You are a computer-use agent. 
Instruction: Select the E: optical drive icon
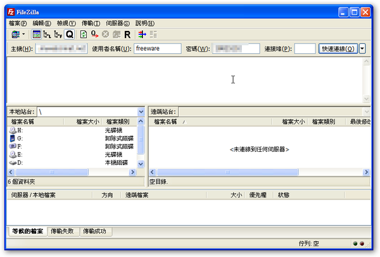(x=13, y=154)
